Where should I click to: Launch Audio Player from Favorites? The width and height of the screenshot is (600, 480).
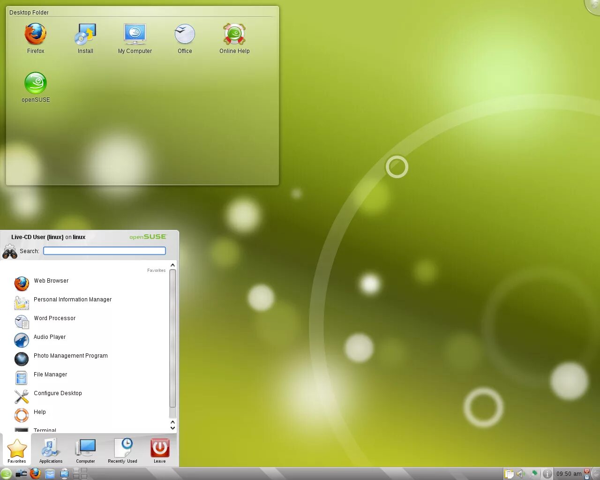click(x=89, y=339)
